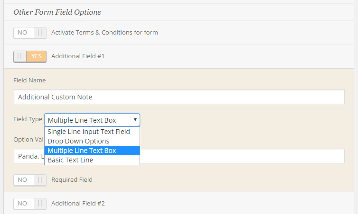The image size is (358, 214).
Task: Select Single Line Input Text Field option
Action: (x=92, y=132)
